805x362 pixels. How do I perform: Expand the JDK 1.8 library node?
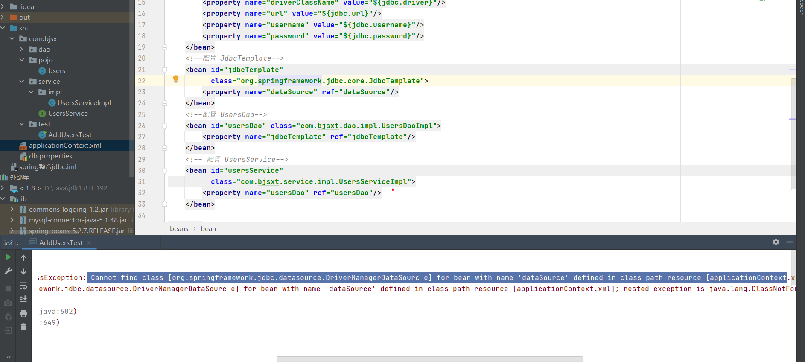(3, 188)
